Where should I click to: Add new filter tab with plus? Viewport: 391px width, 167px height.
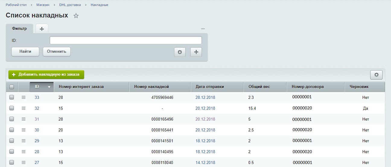pos(42,29)
